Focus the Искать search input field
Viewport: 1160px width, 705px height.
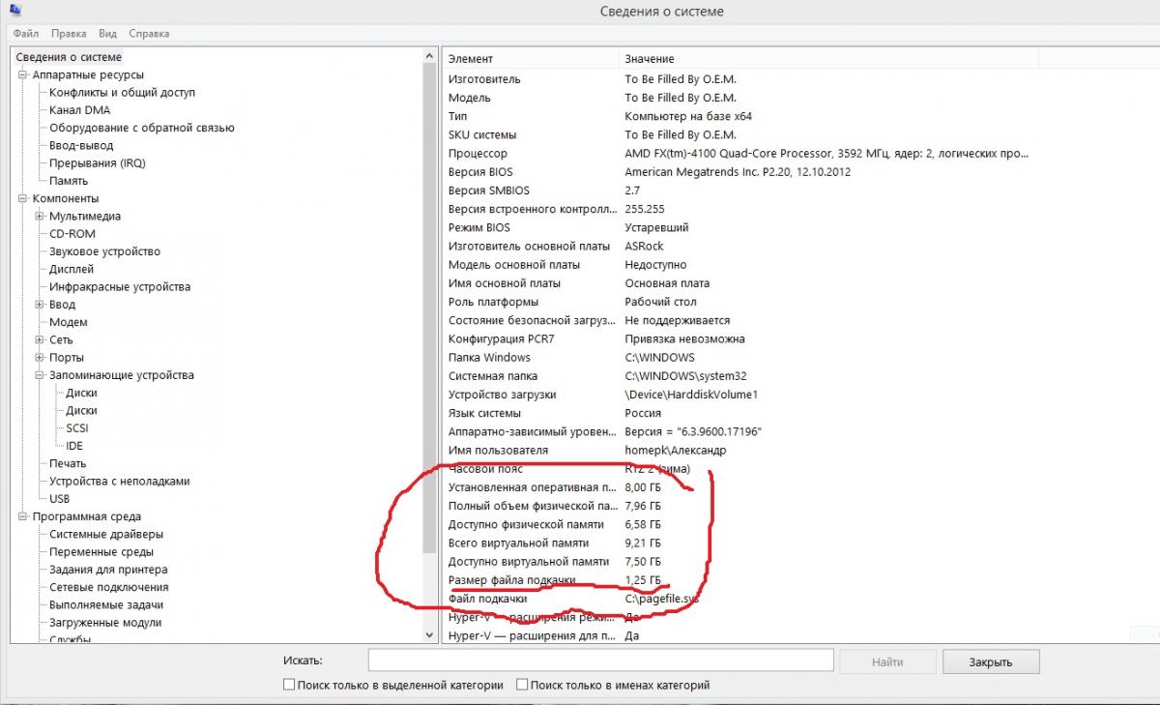coord(600,661)
